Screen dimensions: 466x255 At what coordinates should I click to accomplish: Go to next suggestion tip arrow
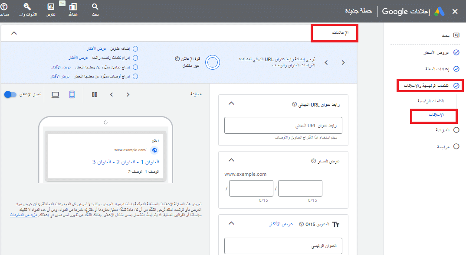(343, 63)
